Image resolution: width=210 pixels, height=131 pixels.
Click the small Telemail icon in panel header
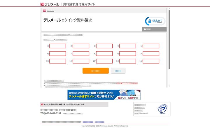pos(44,11)
